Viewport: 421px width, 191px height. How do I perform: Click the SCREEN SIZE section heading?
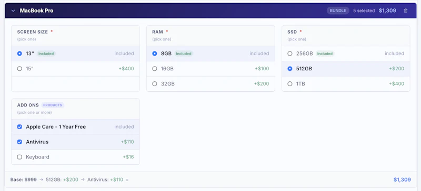[33, 32]
